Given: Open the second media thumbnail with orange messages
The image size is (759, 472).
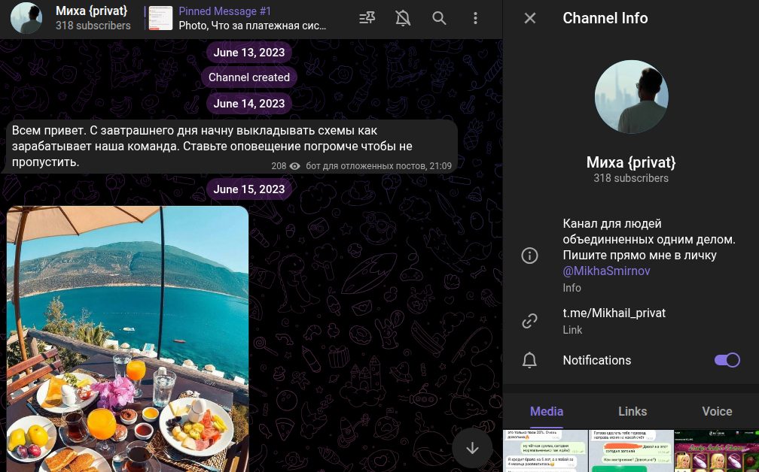Looking at the screenshot, I should click(x=631, y=451).
